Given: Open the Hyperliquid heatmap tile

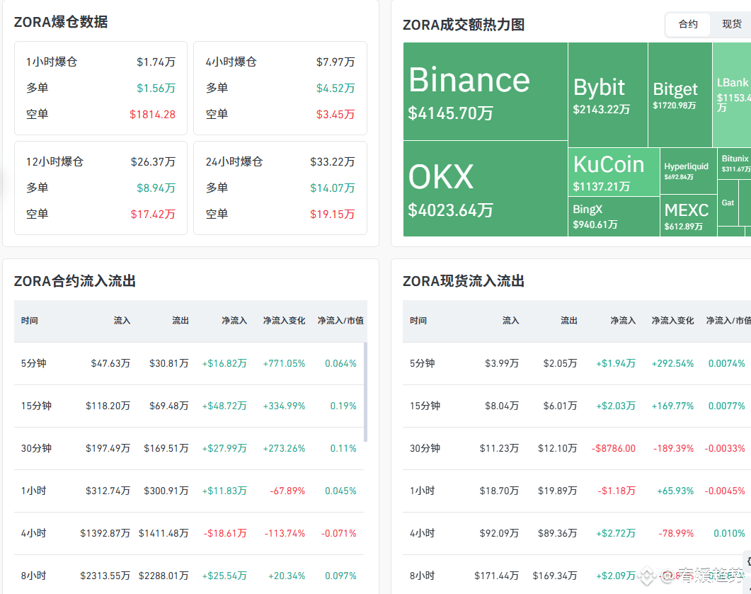Looking at the screenshot, I should pos(688,171).
